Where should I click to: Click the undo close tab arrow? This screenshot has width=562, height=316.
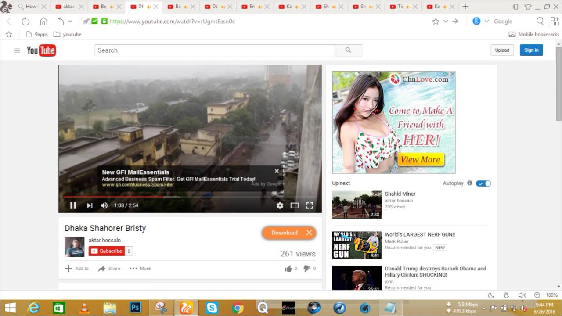61,21
